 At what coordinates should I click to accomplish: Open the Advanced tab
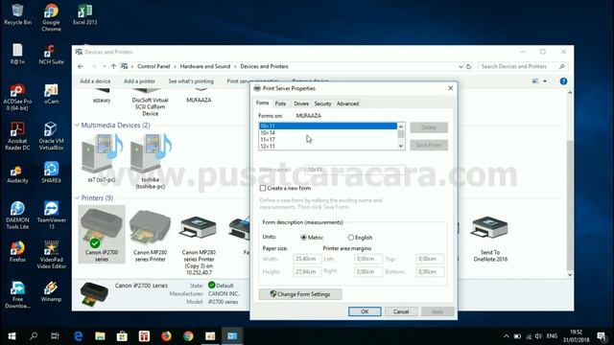point(347,103)
